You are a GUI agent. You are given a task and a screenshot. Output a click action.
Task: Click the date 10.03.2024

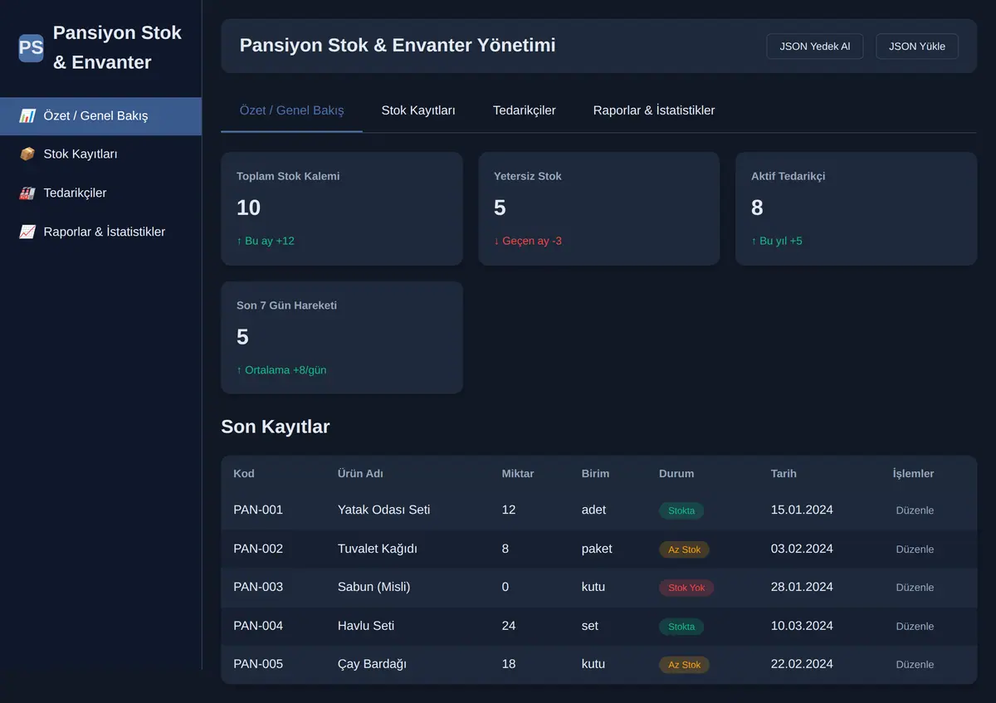click(802, 626)
